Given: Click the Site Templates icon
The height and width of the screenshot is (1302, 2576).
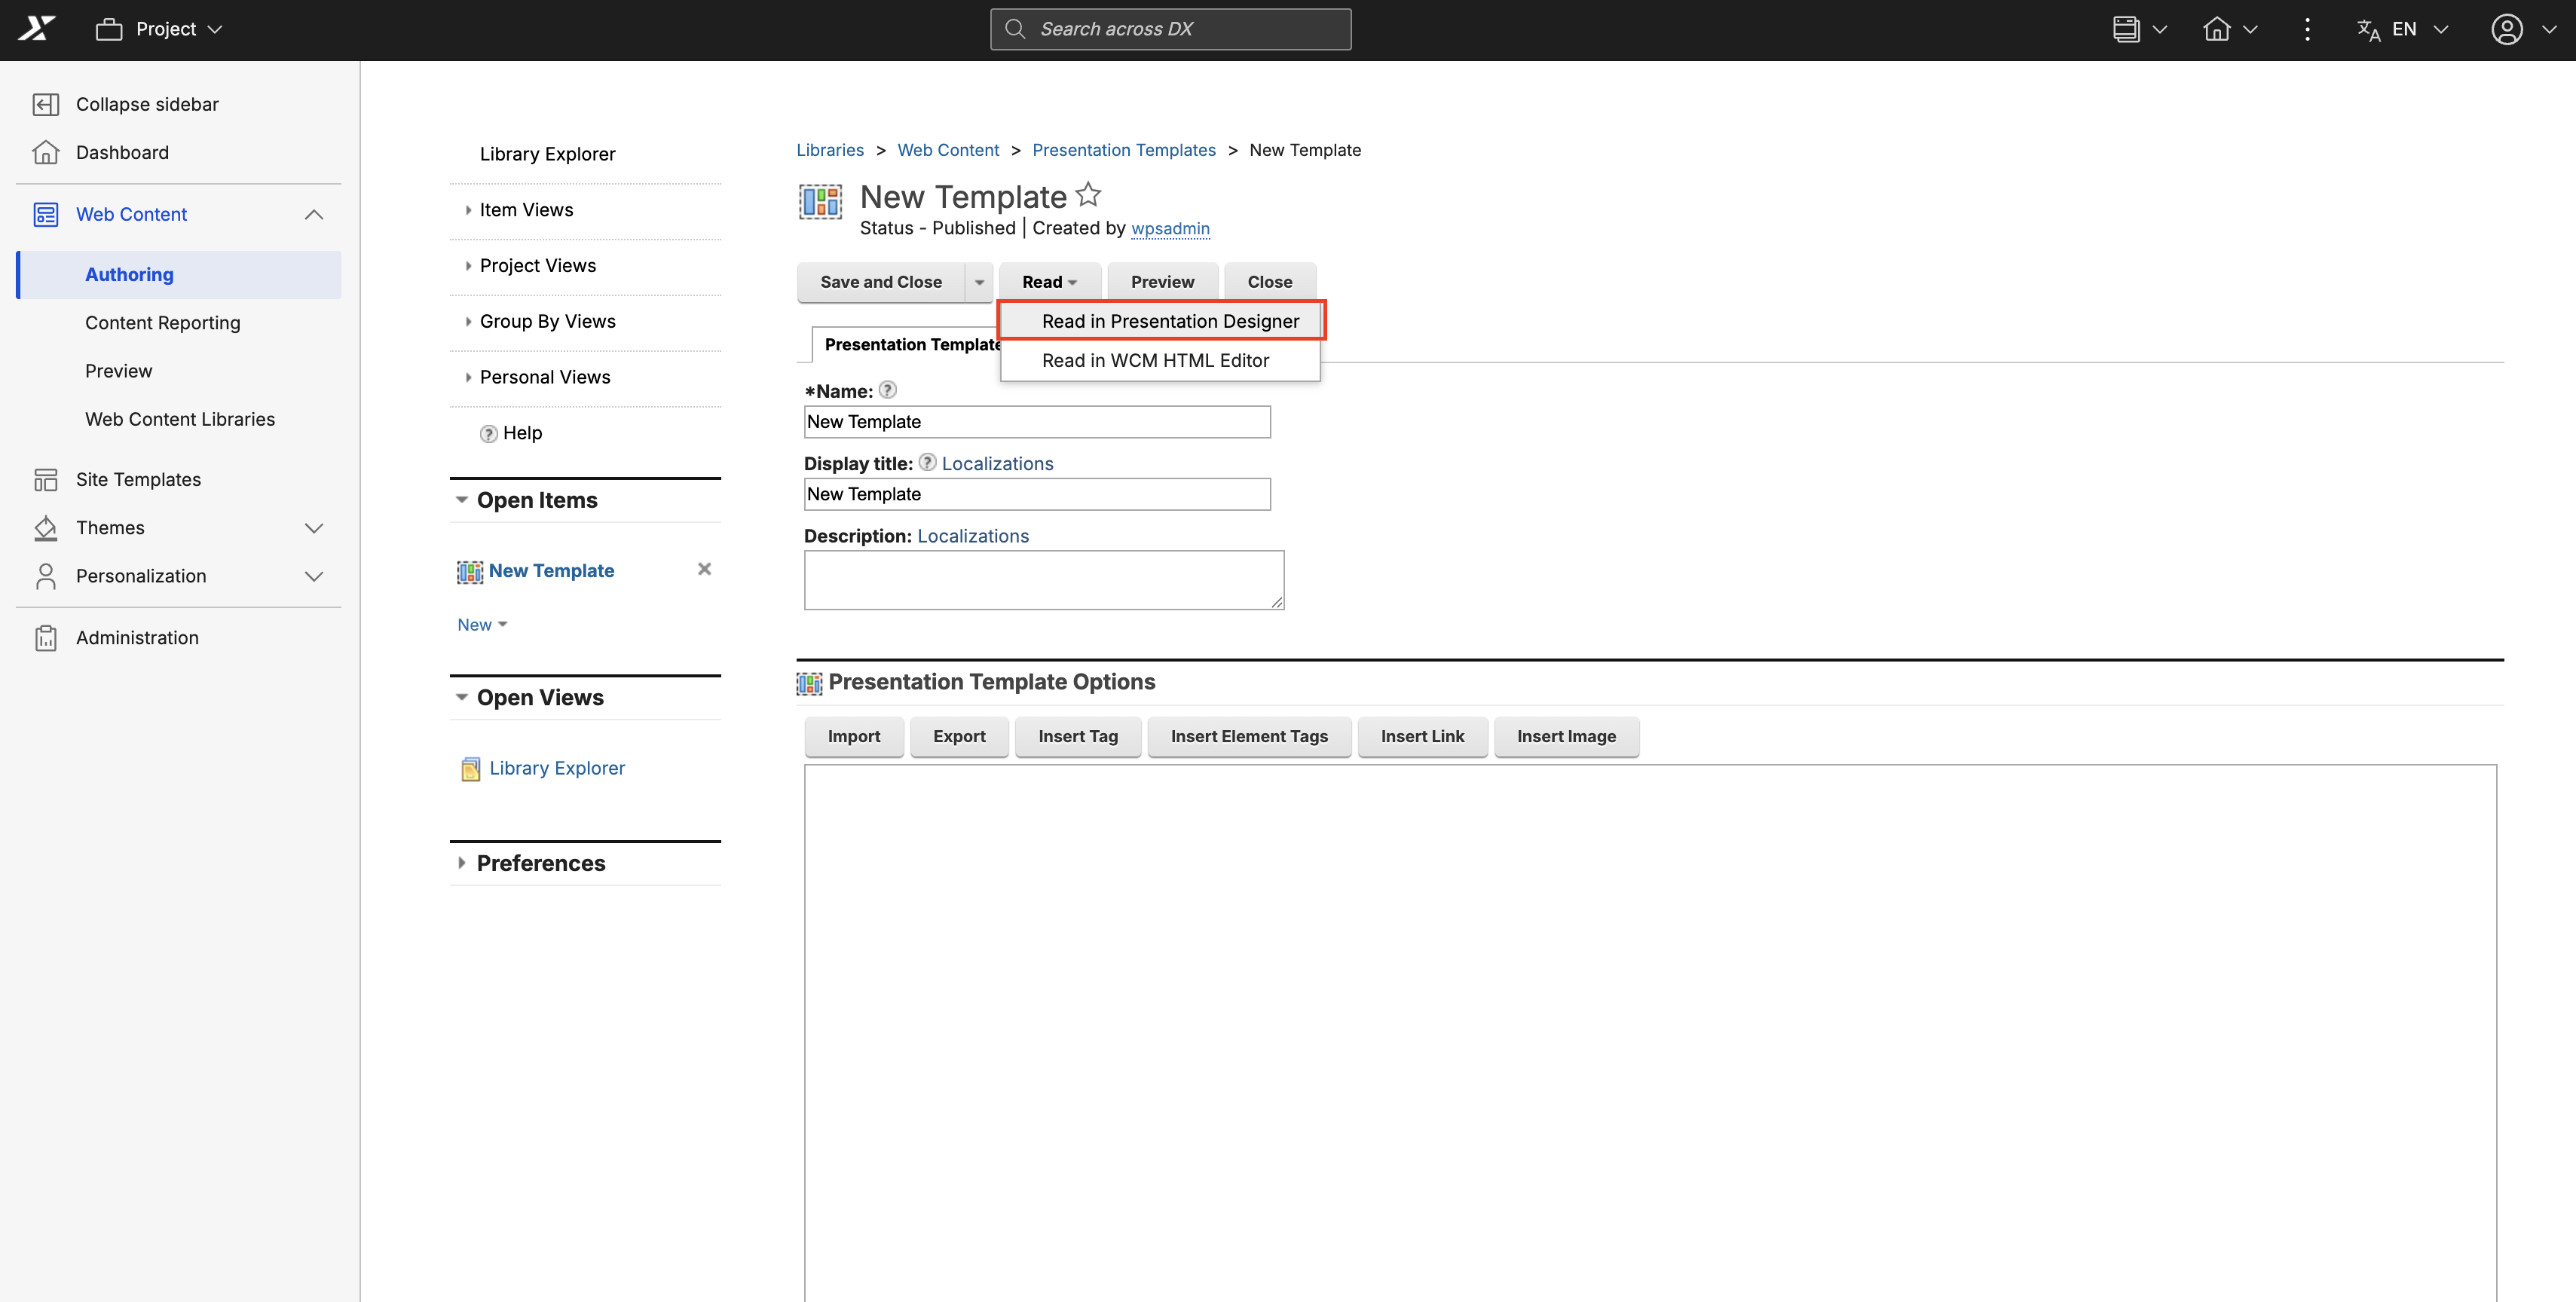Looking at the screenshot, I should coord(45,479).
